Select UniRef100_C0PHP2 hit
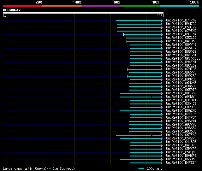 tap(181, 107)
